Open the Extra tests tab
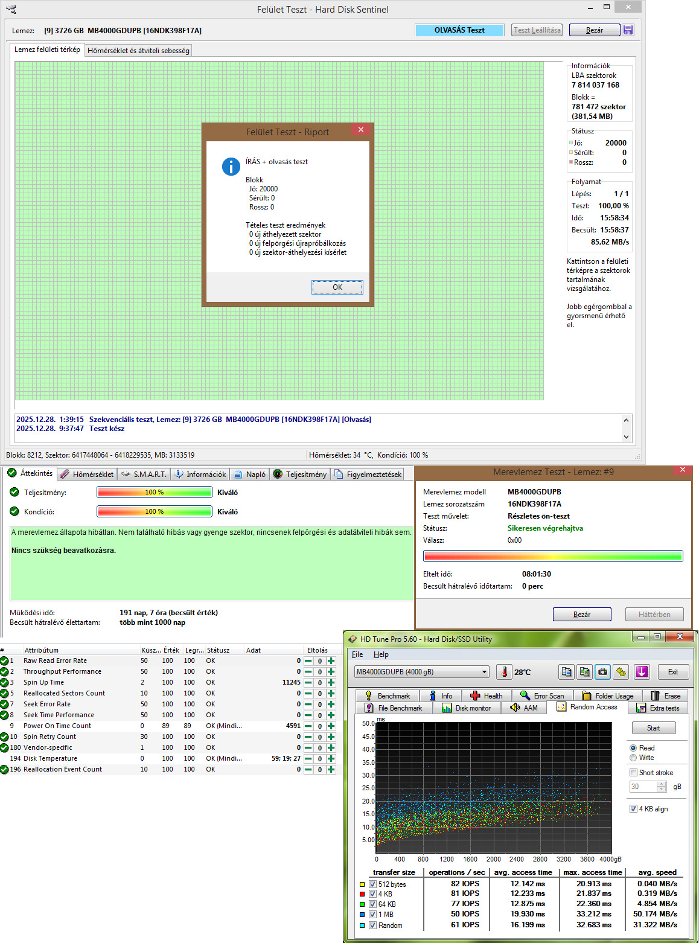Viewport: 699px width, 943px height. [658, 708]
